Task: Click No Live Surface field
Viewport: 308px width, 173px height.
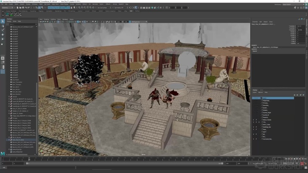Action: pyautogui.click(x=102, y=8)
